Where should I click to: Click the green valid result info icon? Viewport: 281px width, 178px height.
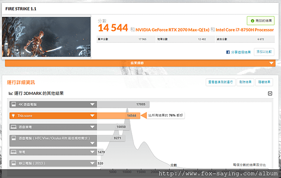[x=252, y=21]
